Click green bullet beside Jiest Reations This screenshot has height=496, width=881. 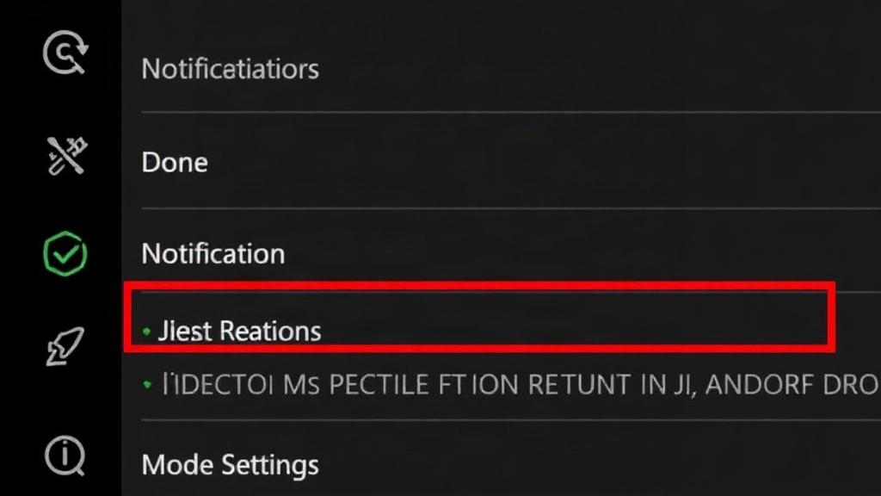146,332
